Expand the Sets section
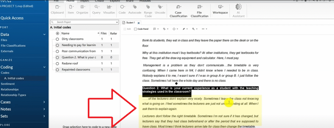The height and width of the screenshot is (128, 334). coord(44,116)
